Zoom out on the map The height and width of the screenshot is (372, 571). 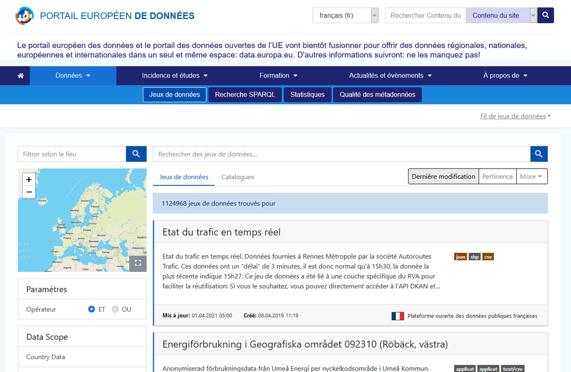click(29, 192)
